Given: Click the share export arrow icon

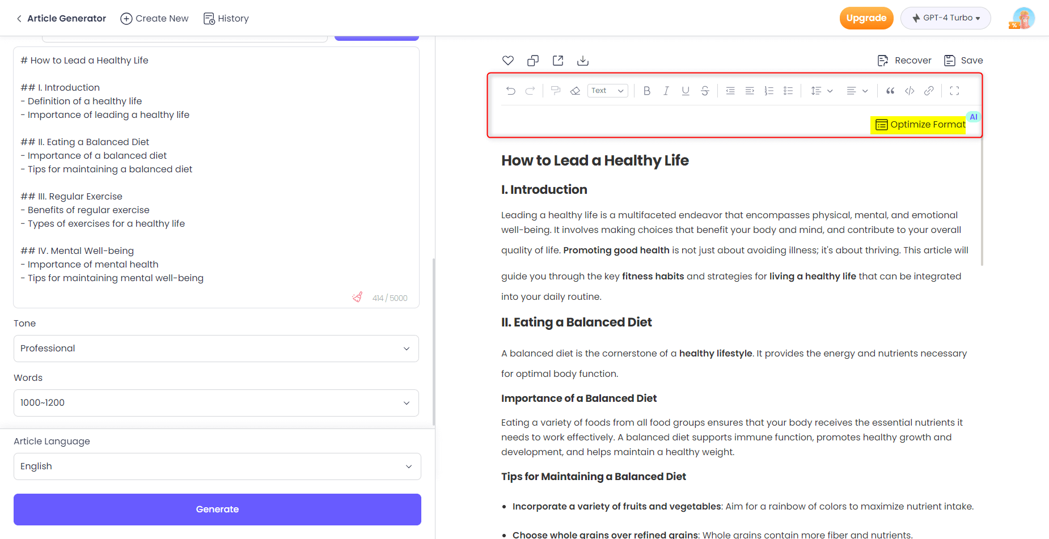Looking at the screenshot, I should pyautogui.click(x=558, y=61).
